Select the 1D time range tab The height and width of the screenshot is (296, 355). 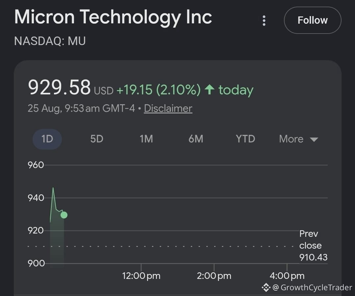pos(47,139)
